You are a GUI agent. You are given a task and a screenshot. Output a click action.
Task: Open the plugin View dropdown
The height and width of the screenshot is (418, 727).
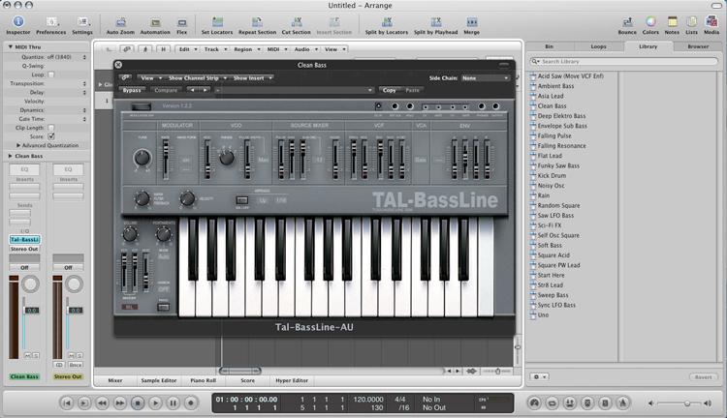pos(150,77)
